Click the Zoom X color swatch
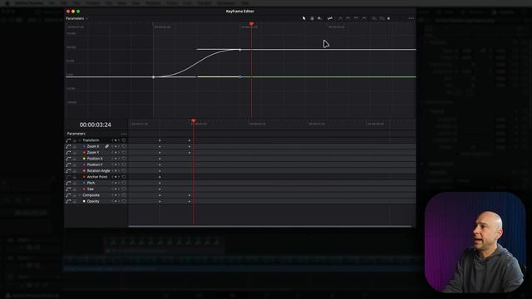 tap(84, 146)
